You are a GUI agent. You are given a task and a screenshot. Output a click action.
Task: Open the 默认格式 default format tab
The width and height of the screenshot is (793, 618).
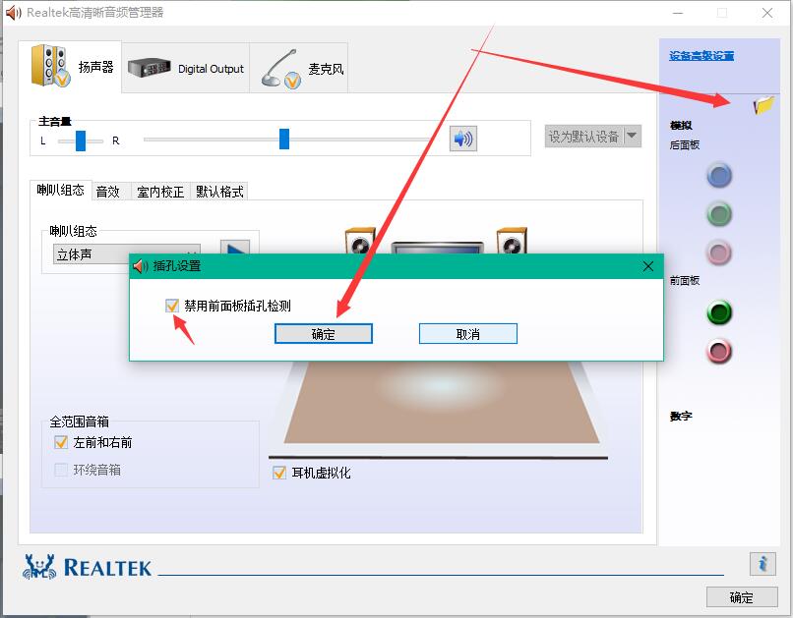[x=218, y=192]
